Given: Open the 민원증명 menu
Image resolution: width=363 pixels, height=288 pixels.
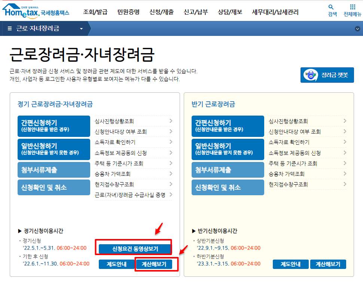Looking at the screenshot, I should (x=128, y=12).
